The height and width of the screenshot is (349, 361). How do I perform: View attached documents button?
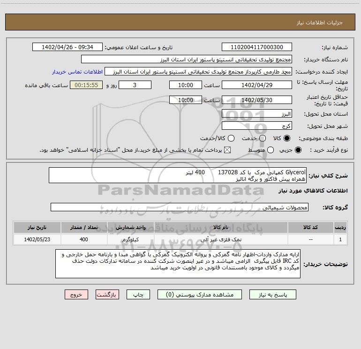[200, 295]
